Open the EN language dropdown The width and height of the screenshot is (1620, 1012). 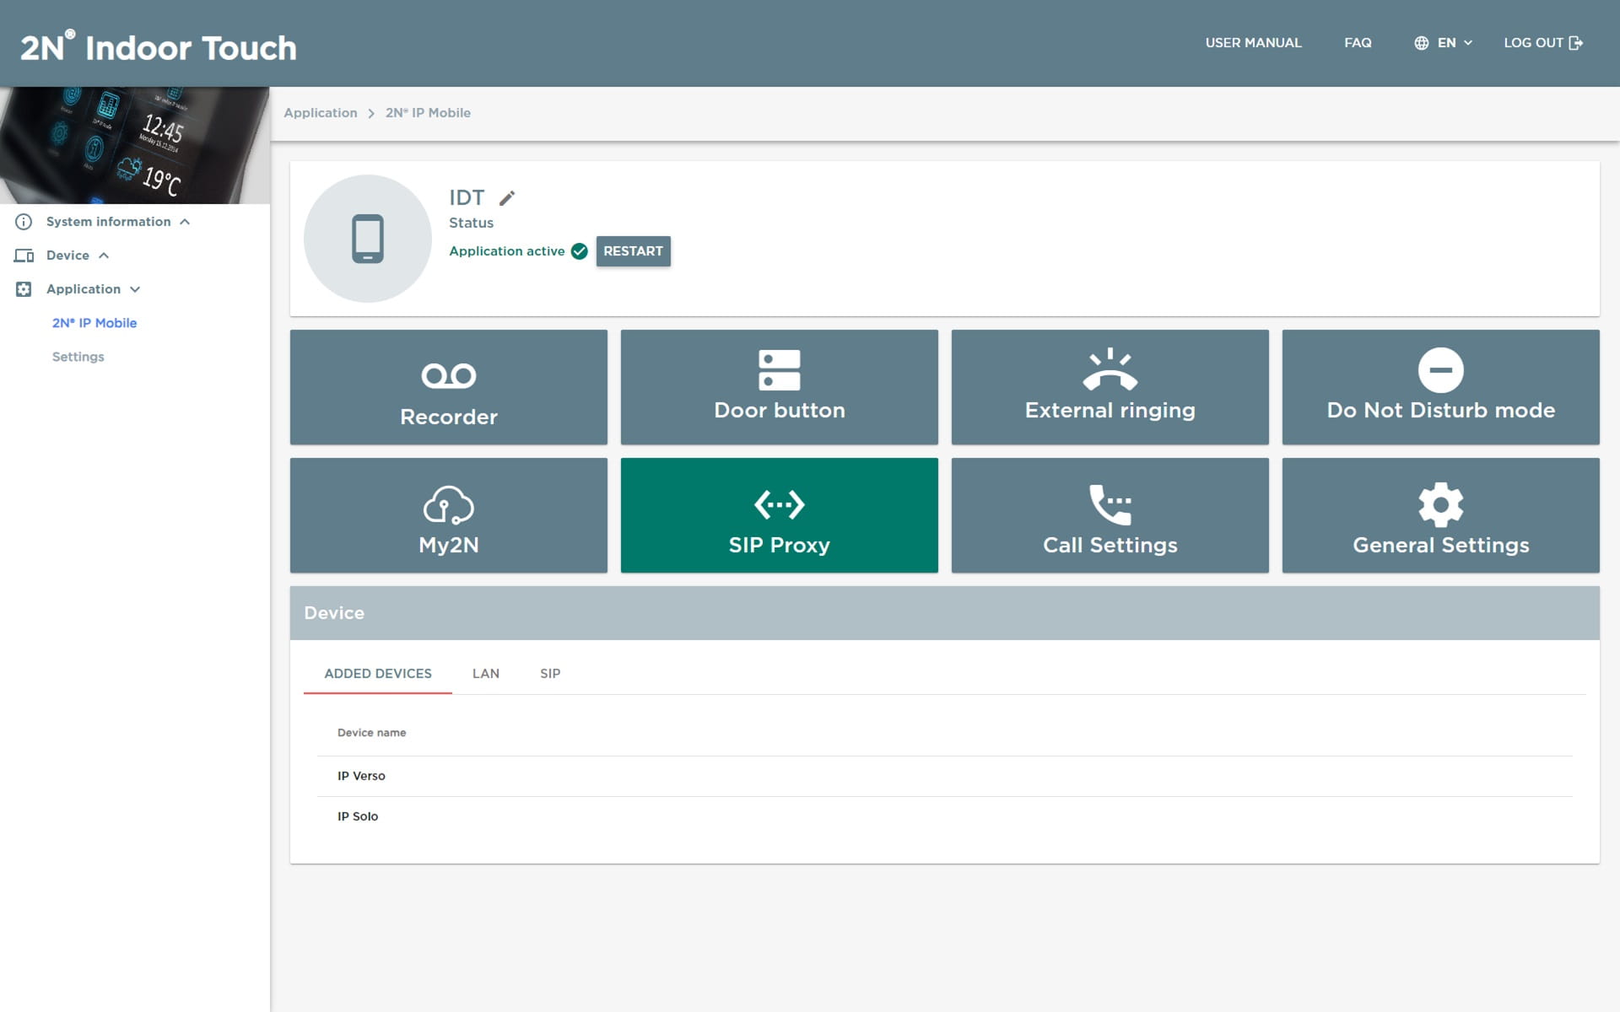[x=1444, y=43]
